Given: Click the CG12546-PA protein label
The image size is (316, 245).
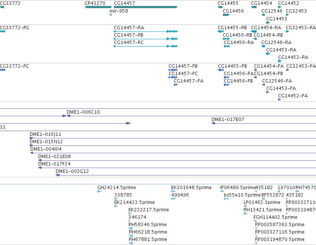Looking at the screenshot, I should 277,81.
